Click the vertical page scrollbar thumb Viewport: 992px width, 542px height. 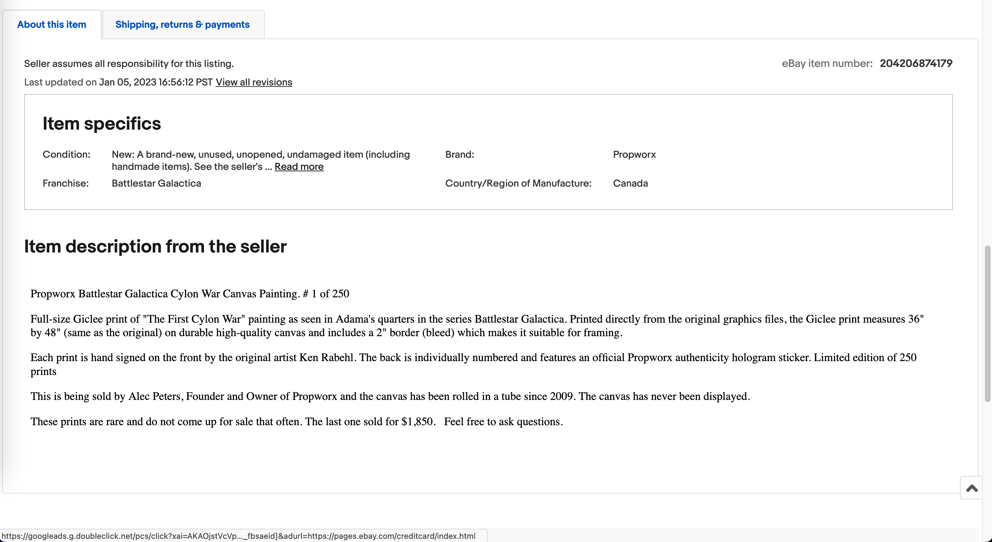pyautogui.click(x=988, y=324)
